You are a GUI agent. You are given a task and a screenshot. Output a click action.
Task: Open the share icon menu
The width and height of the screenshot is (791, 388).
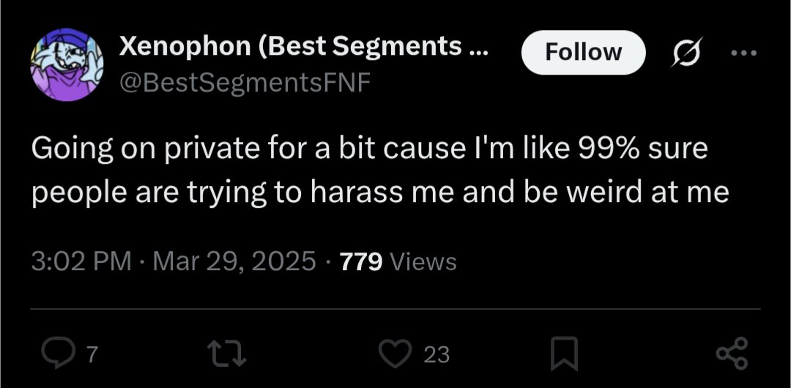coord(732,354)
